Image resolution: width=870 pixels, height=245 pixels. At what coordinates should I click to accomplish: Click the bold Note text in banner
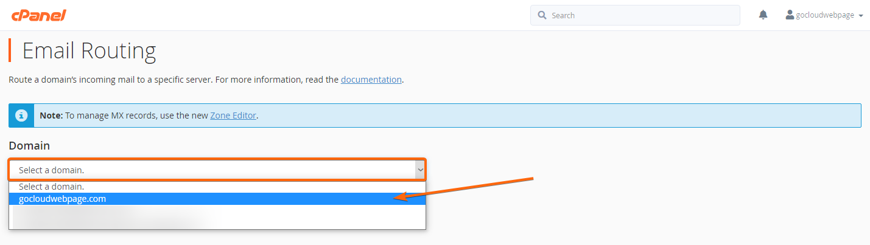tap(51, 115)
